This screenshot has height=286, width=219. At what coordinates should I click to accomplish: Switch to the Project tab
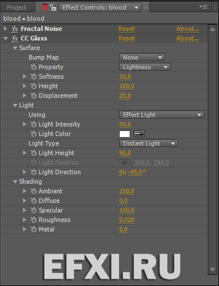click(x=16, y=7)
